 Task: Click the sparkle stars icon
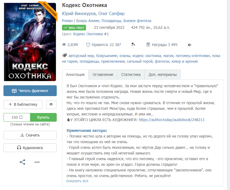pyautogui.click(x=133, y=44)
